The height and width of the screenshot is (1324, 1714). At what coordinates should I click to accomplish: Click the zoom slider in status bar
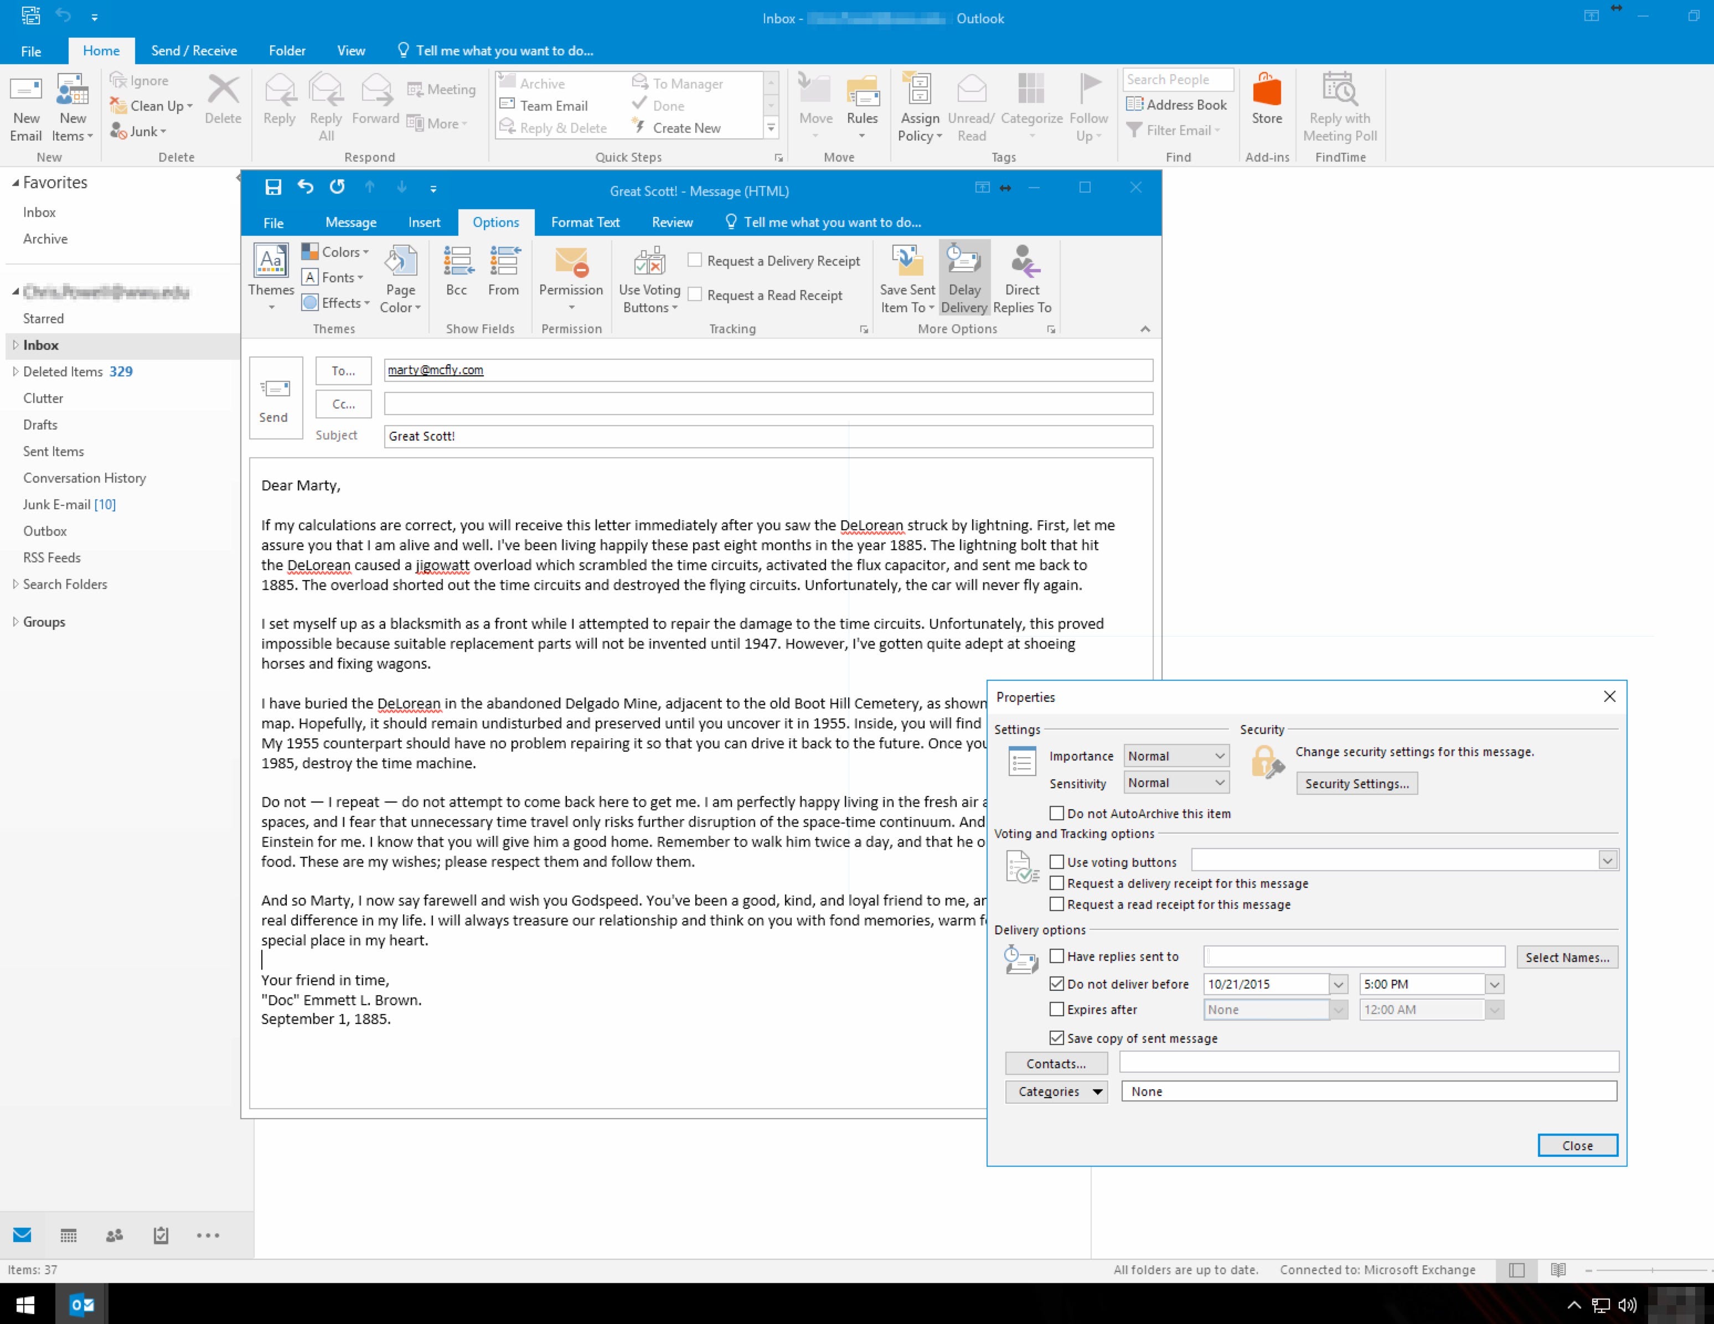coord(1651,1270)
